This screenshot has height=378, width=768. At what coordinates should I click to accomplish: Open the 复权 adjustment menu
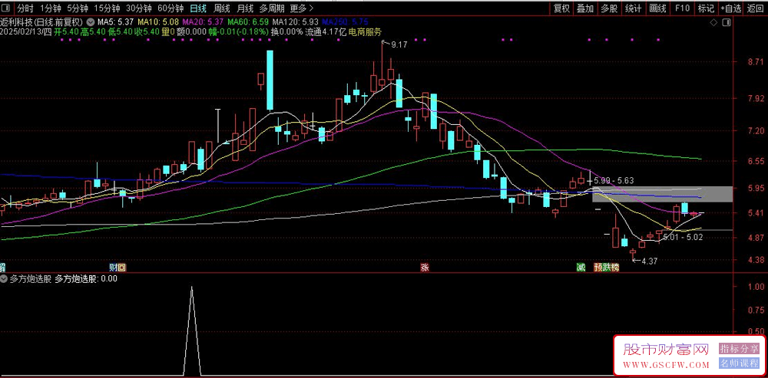tap(561, 8)
